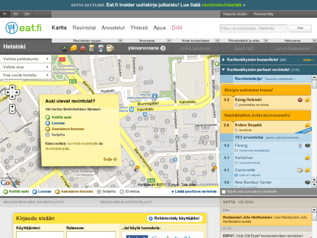Open the Hinta korkeintaan dropdown arrow
This screenshot has width=317, height=238.
pyautogui.click(x=217, y=41)
